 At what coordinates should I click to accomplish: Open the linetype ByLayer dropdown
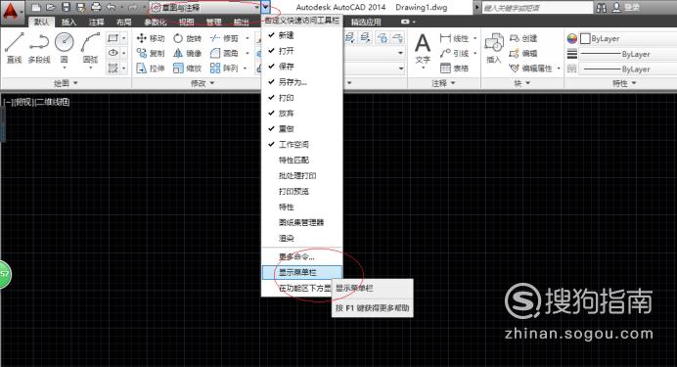pyautogui.click(x=627, y=69)
